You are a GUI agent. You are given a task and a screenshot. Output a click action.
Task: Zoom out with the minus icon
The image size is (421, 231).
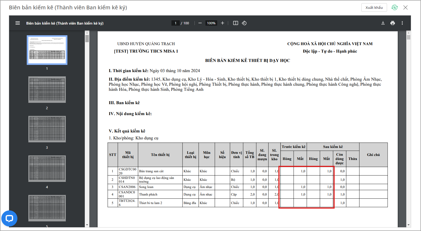pyautogui.click(x=200, y=23)
